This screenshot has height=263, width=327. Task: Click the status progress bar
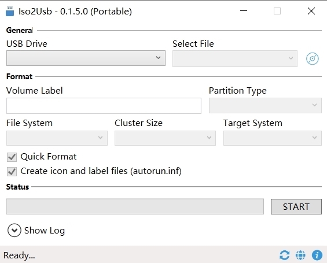pyautogui.click(x=135, y=206)
